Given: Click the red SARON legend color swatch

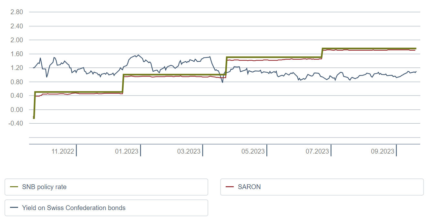Looking at the screenshot, I should click(x=230, y=187).
